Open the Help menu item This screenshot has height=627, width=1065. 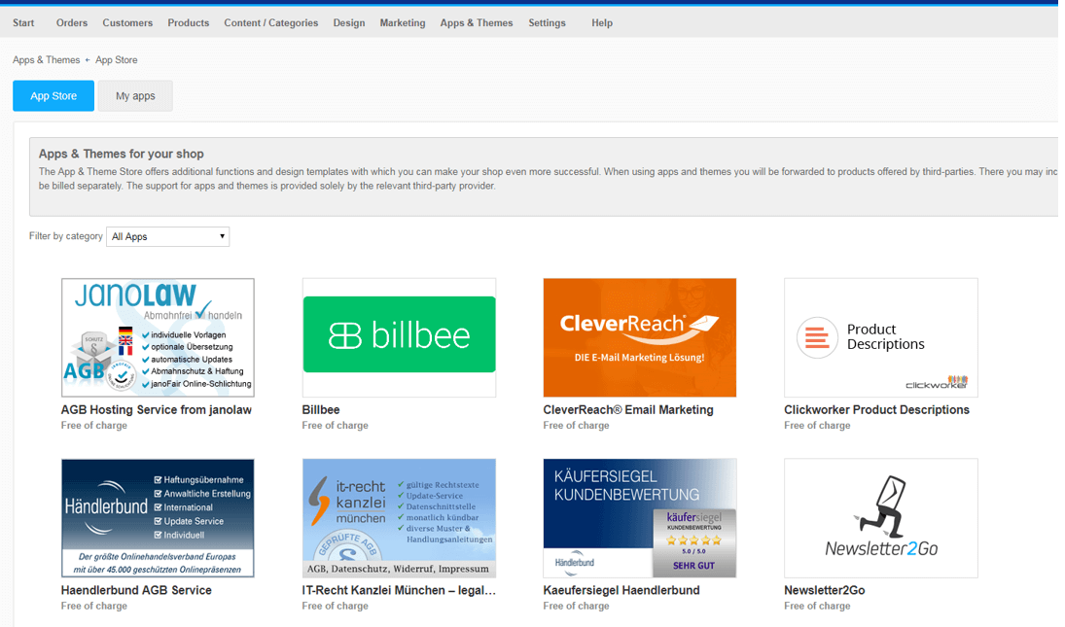click(602, 22)
